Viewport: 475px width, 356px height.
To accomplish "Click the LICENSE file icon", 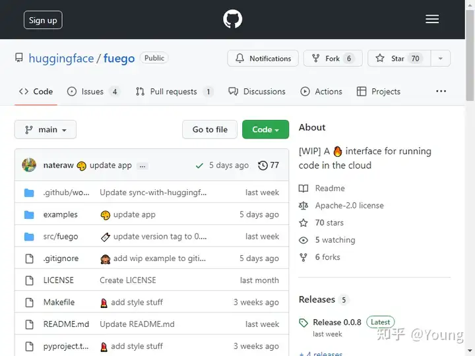I will [30, 280].
